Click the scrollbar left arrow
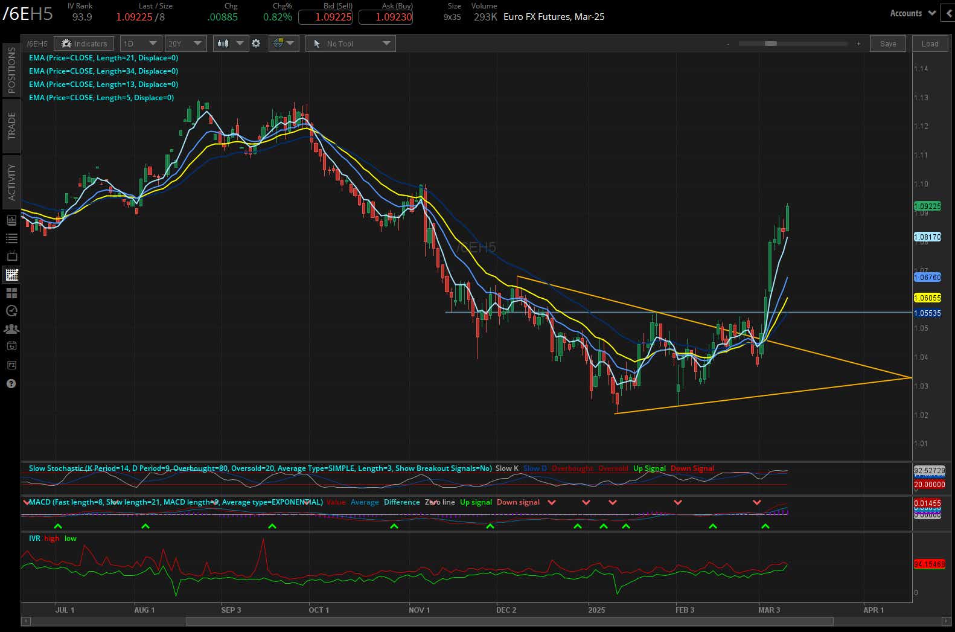The width and height of the screenshot is (955, 632). pyautogui.click(x=25, y=621)
